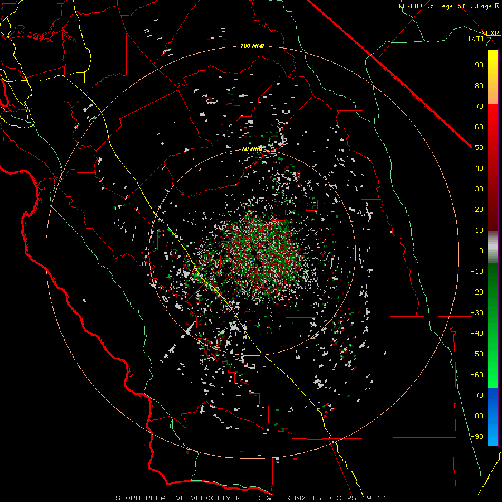Click the 50 value on velocity scale
This screenshot has height=502, width=502.
pyautogui.click(x=479, y=148)
